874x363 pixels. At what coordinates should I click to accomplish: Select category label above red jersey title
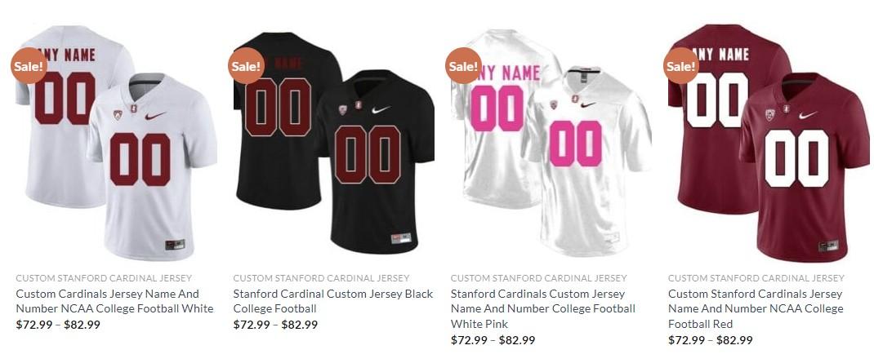pyautogui.click(x=756, y=278)
